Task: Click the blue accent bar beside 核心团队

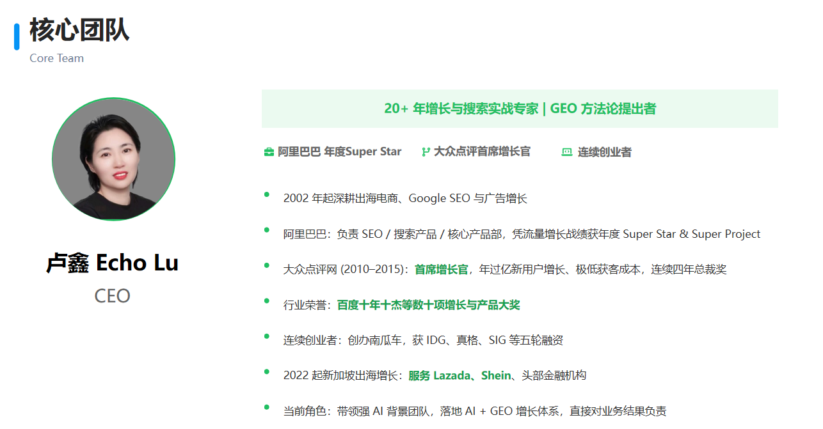Action: click(17, 36)
